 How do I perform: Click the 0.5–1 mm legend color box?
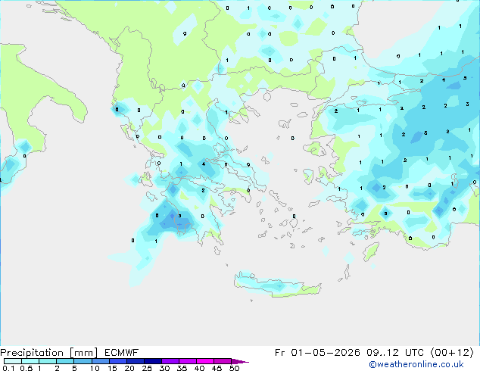coord(30,361)
